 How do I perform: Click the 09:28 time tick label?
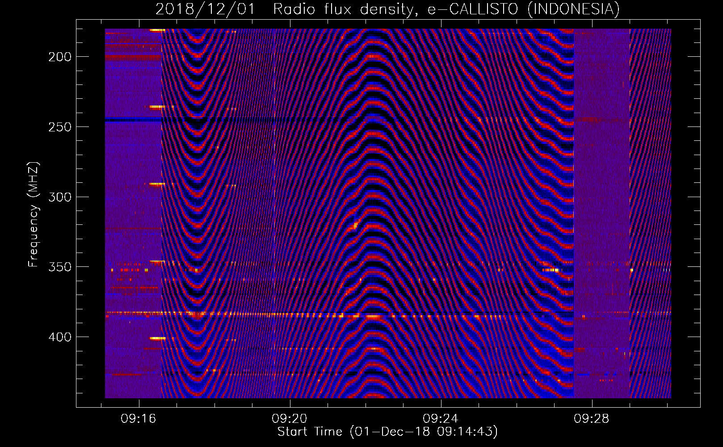pos(592,419)
